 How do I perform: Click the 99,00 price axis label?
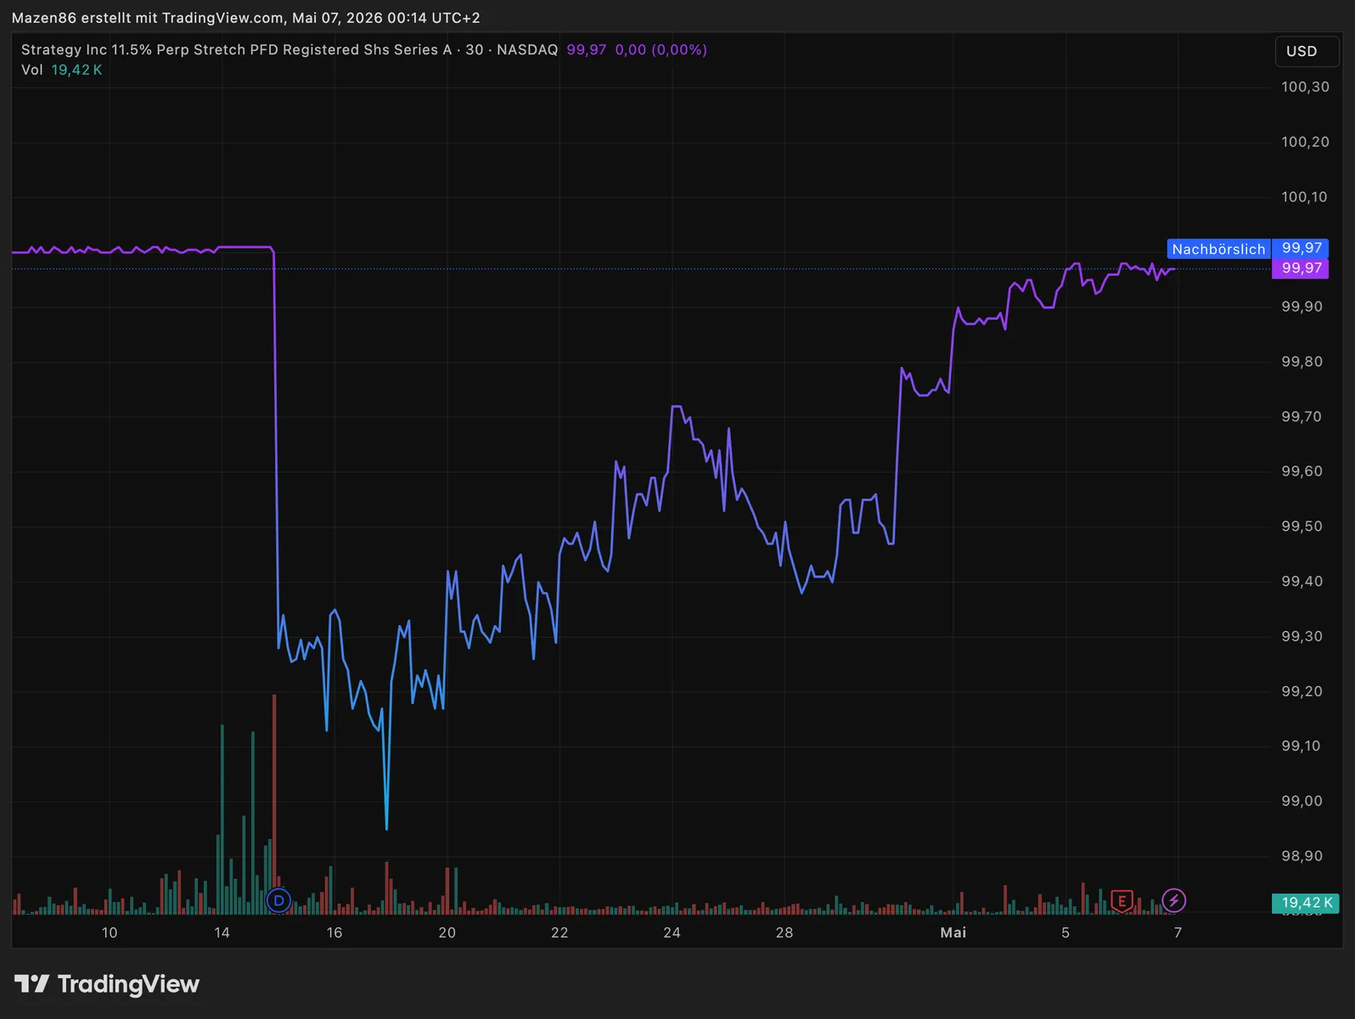pos(1302,801)
